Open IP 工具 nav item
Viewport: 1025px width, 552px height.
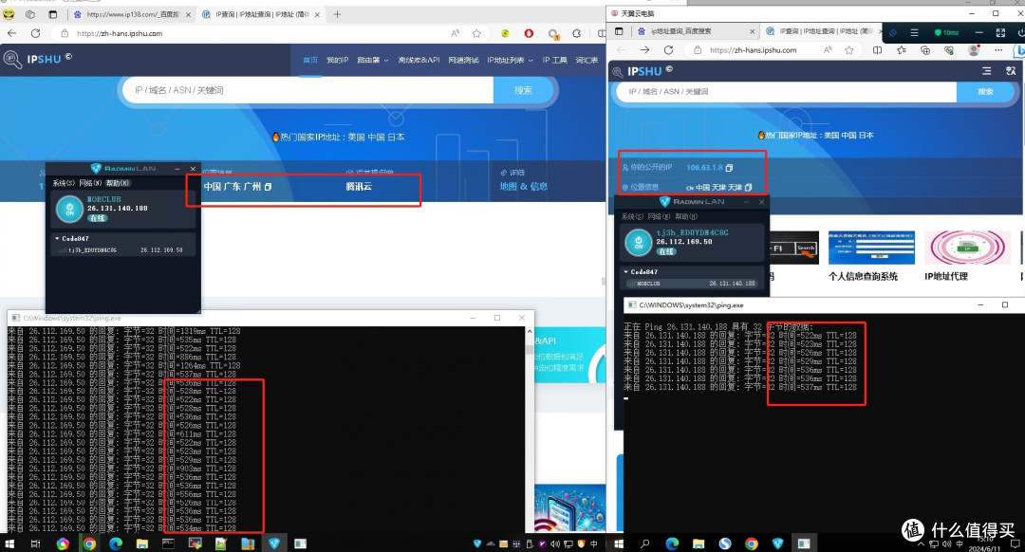tap(555, 60)
